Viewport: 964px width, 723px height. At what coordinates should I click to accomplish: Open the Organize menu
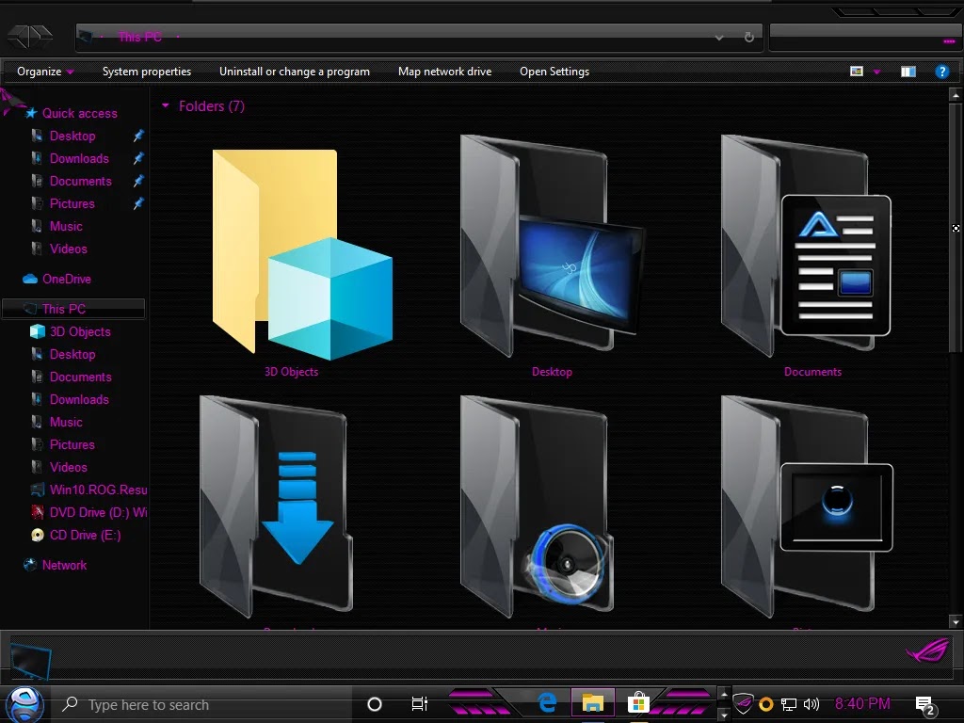click(x=45, y=72)
